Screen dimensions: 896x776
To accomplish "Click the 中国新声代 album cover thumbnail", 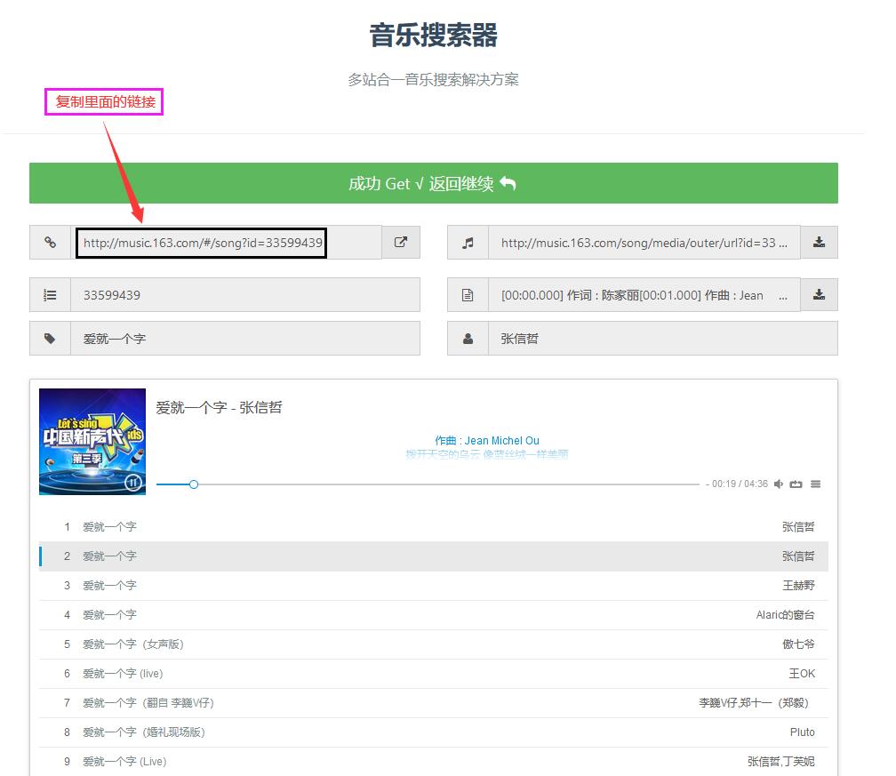I will 92,442.
